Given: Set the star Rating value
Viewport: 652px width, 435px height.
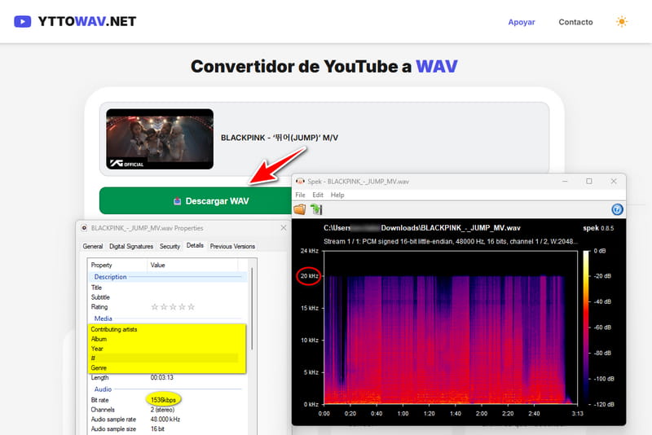Looking at the screenshot, I should click(x=173, y=306).
